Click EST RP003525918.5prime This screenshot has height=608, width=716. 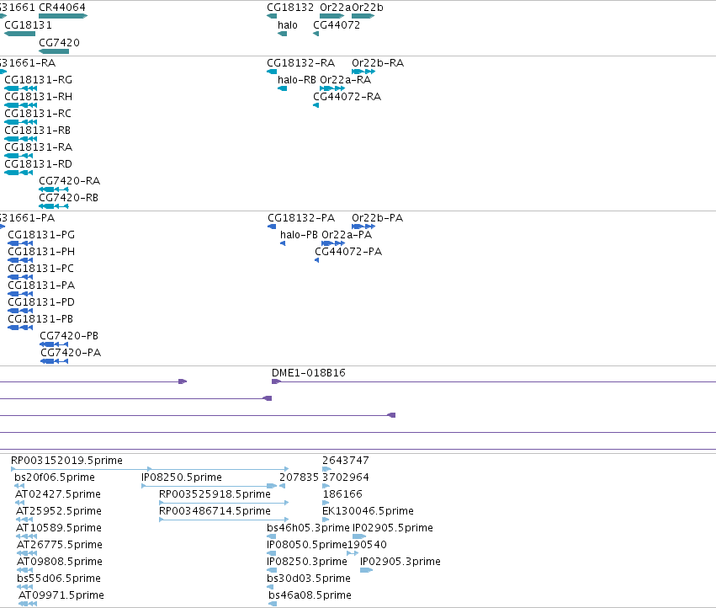[x=215, y=494]
